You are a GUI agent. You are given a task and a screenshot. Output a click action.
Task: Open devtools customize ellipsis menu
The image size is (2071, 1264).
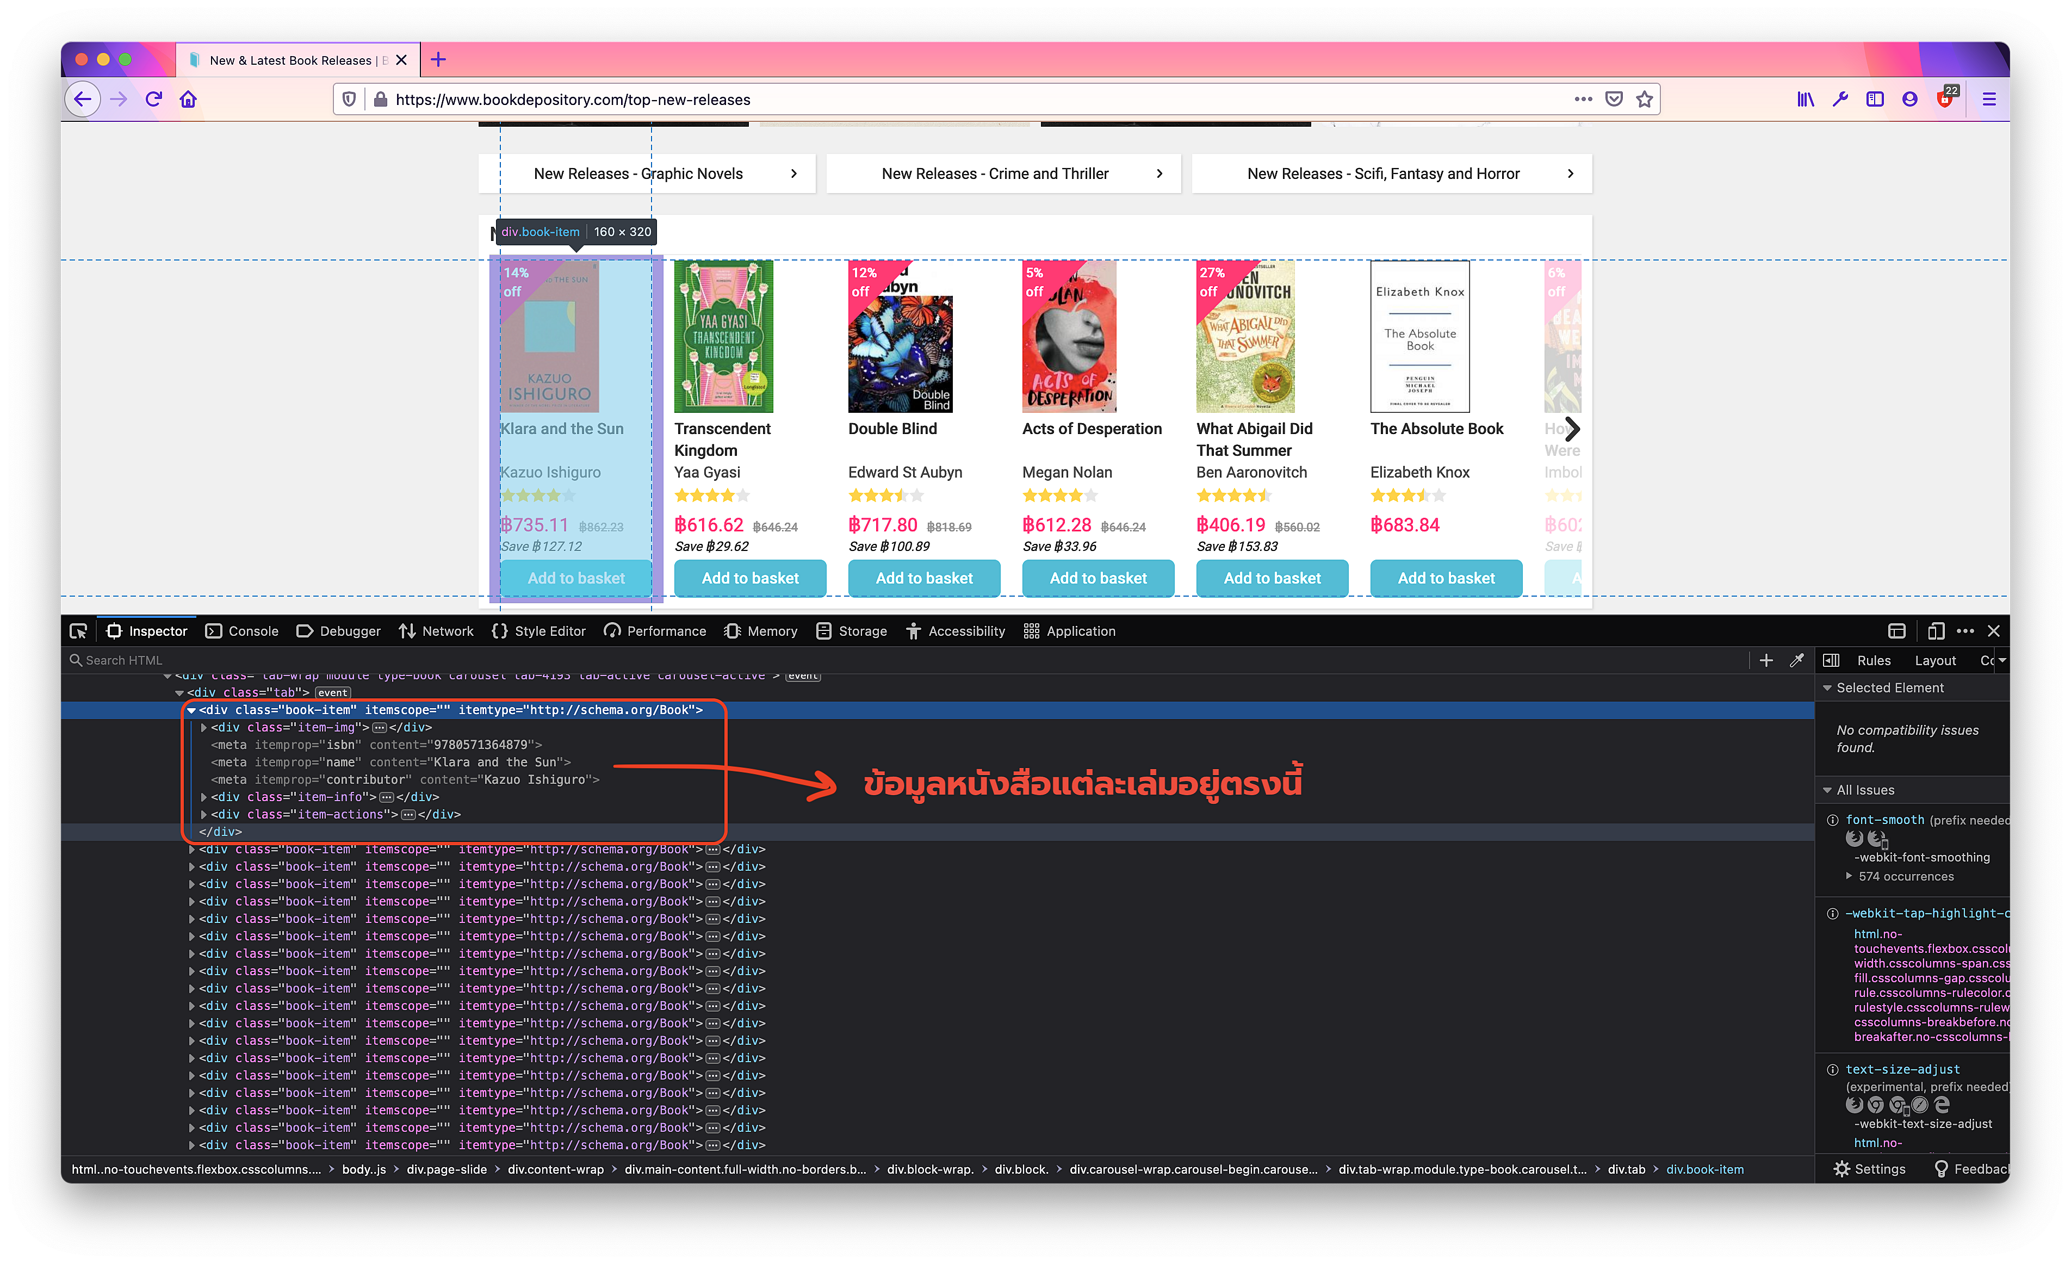(1965, 631)
